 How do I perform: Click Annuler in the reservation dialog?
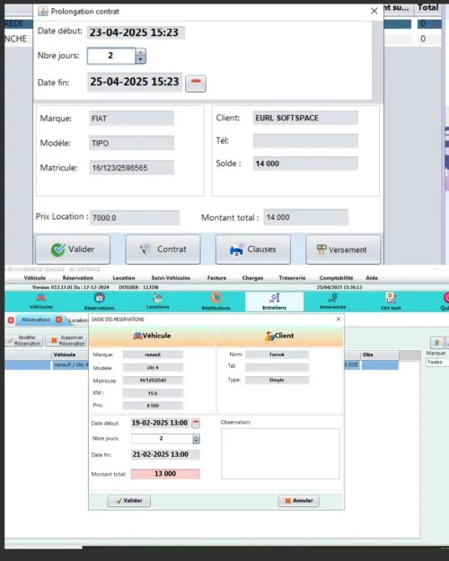tap(299, 501)
